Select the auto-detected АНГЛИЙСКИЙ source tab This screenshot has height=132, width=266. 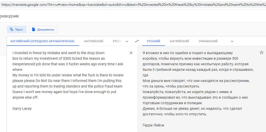click(42, 41)
